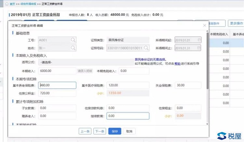Open the 更多操作 menu
The width and height of the screenshot is (244, 142).
click(236, 23)
